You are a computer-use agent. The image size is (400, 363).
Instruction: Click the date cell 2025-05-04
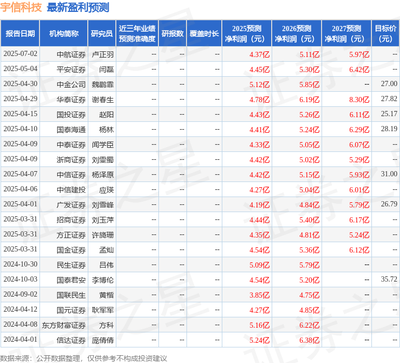click(x=20, y=69)
